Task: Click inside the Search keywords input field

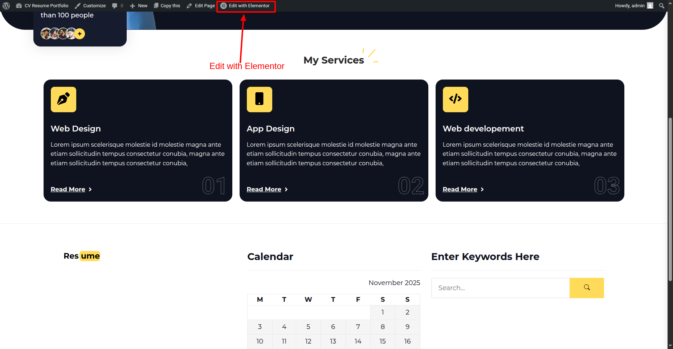Action: [x=500, y=288]
